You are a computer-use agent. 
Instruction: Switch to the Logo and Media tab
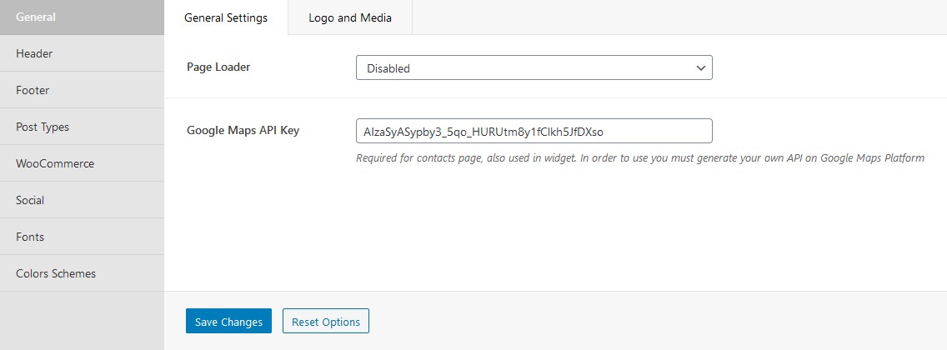click(x=350, y=17)
